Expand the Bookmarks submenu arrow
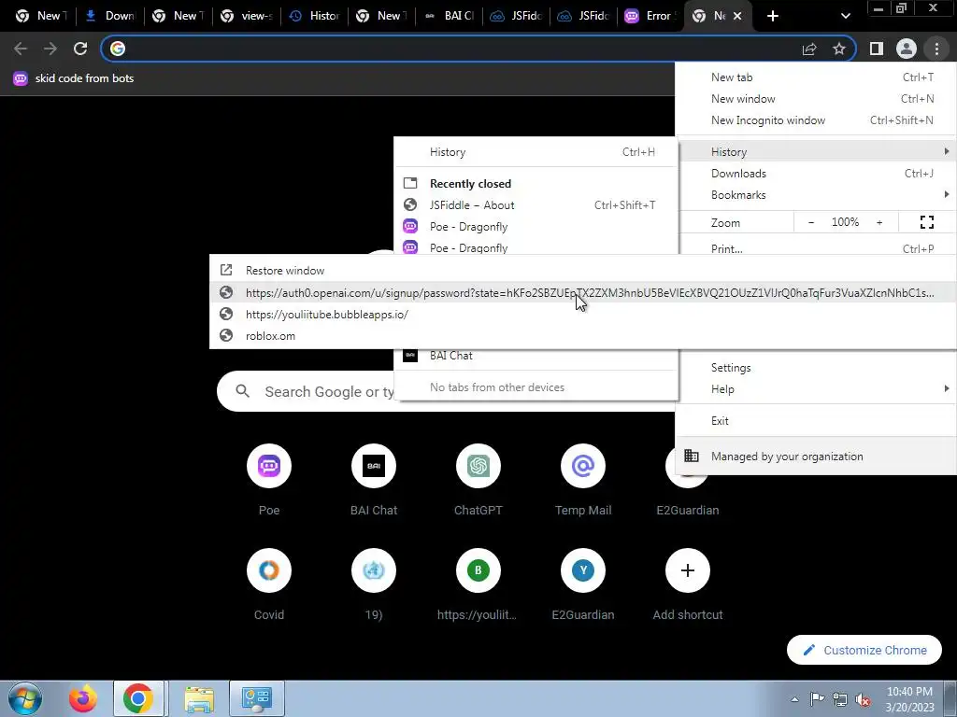The image size is (957, 717). tap(946, 194)
